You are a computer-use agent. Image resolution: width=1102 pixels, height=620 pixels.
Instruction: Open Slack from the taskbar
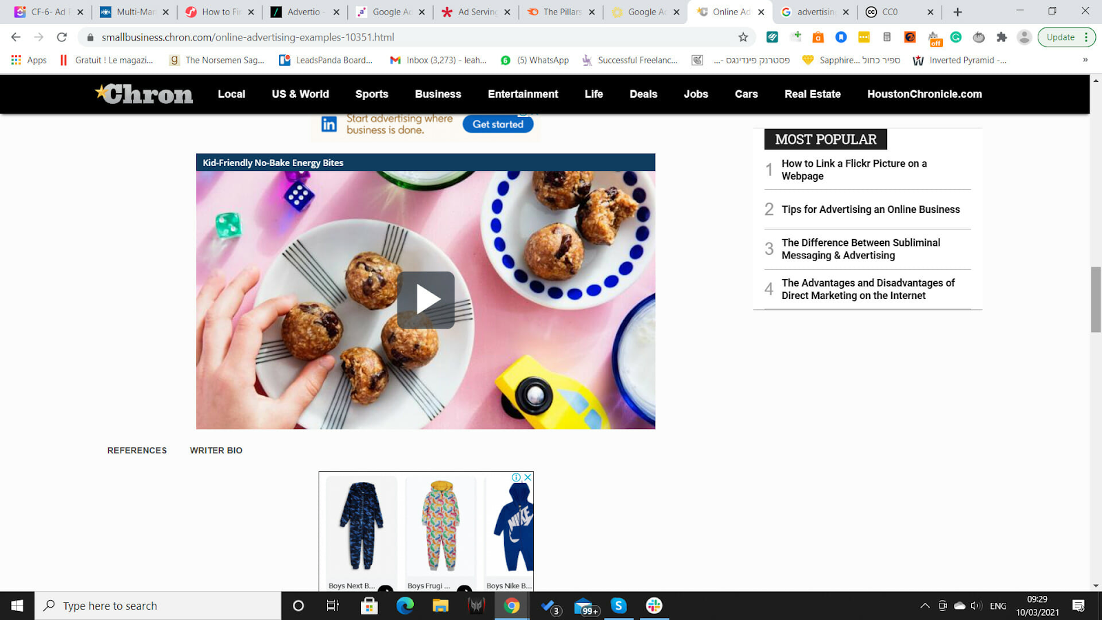click(654, 606)
